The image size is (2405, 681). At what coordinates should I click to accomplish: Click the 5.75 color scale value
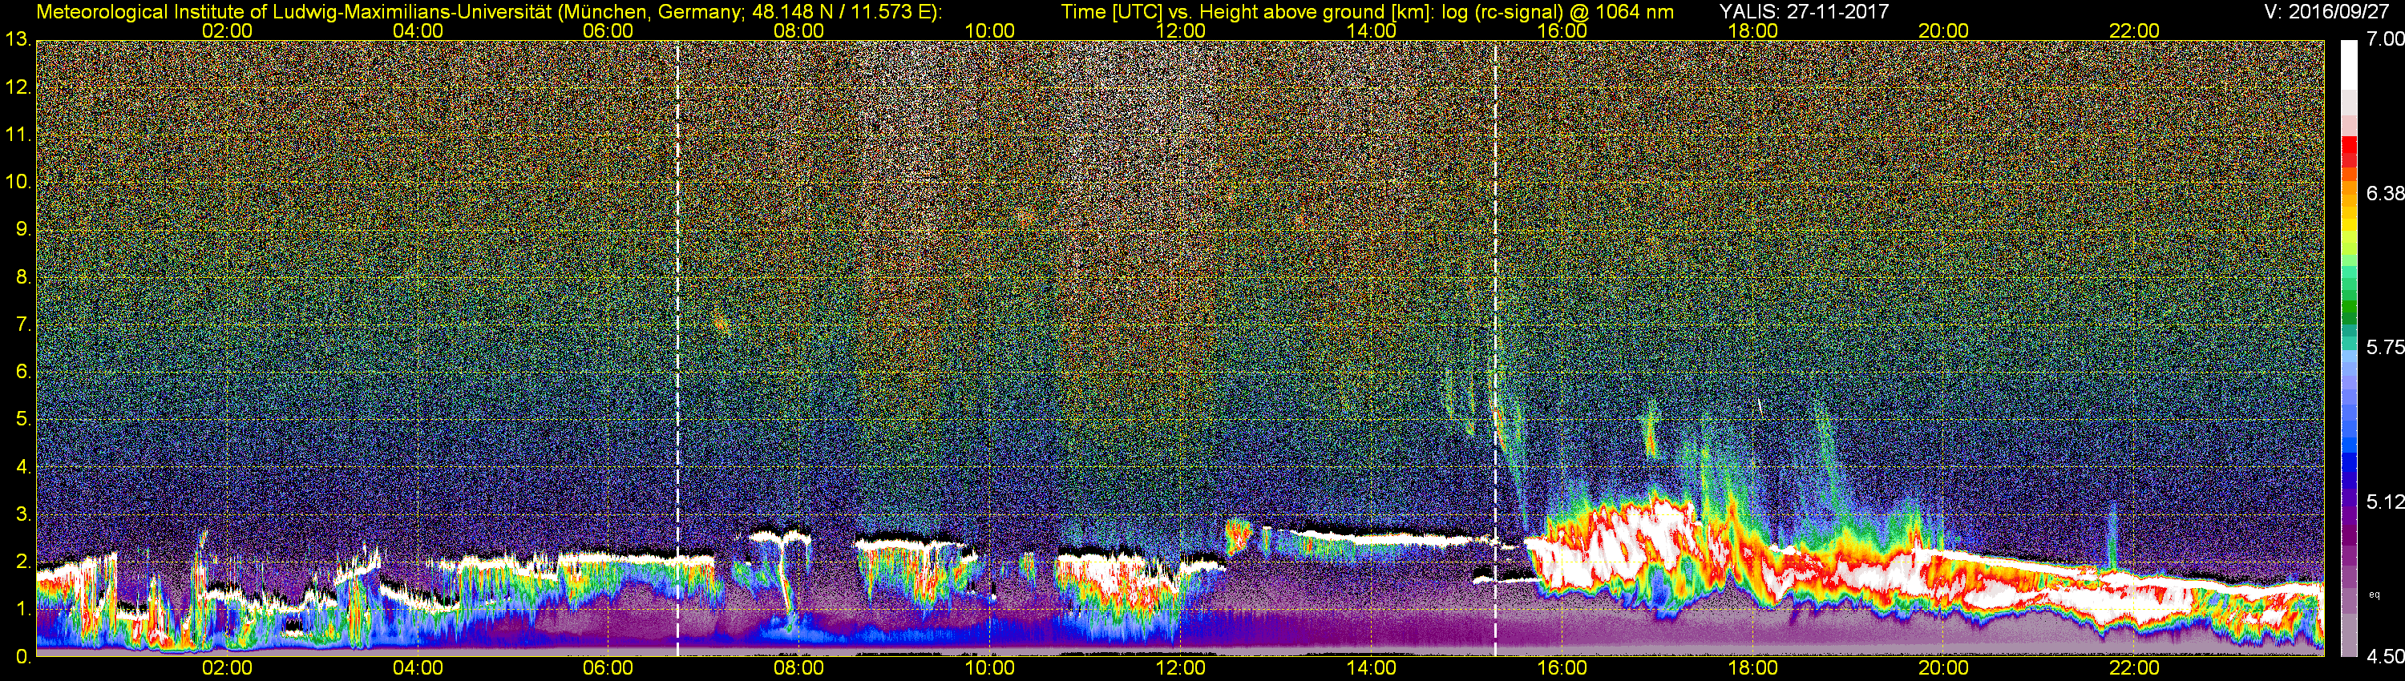point(2384,347)
